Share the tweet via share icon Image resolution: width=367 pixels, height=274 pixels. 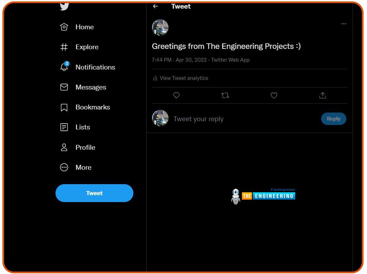[x=323, y=95]
